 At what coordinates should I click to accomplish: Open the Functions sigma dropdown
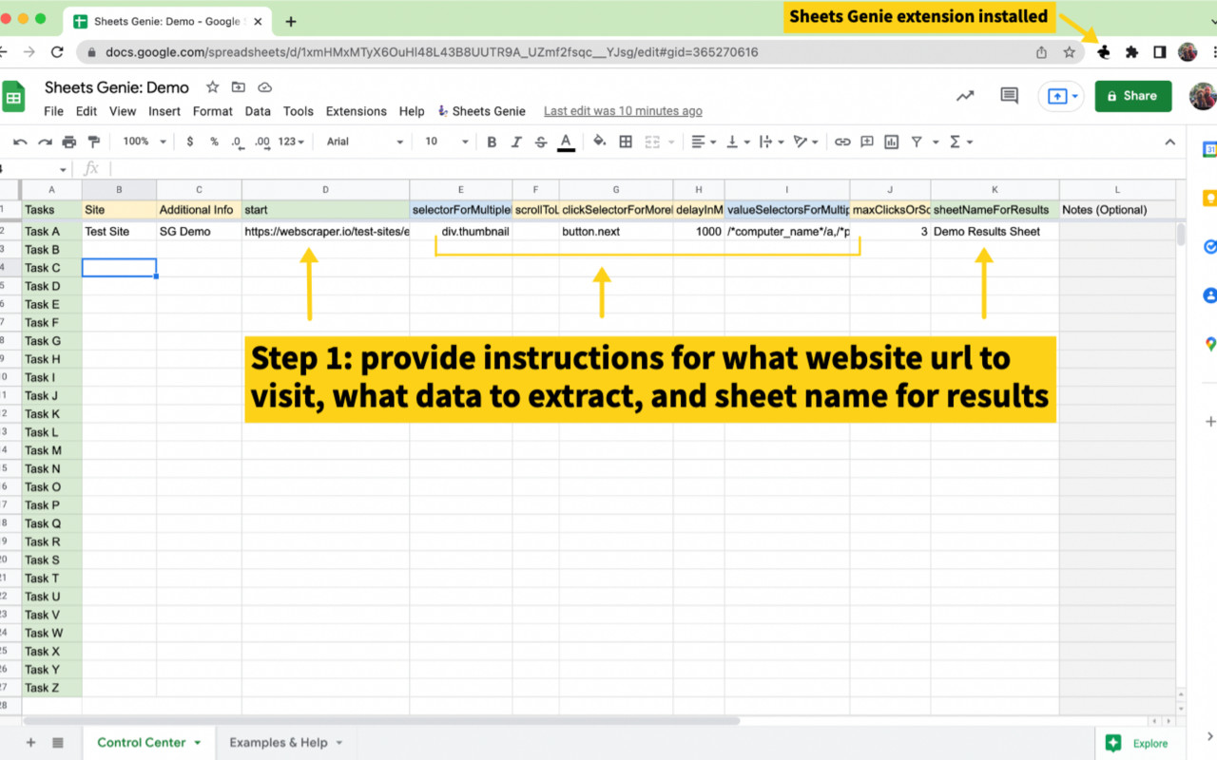pyautogui.click(x=961, y=142)
